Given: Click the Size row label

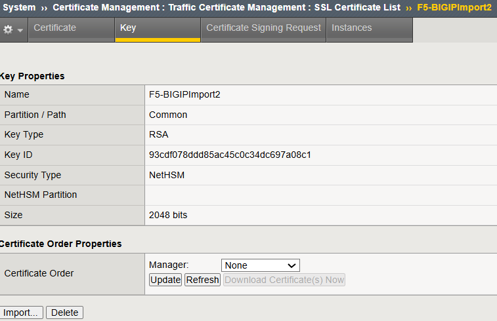Looking at the screenshot, I should tap(13, 215).
